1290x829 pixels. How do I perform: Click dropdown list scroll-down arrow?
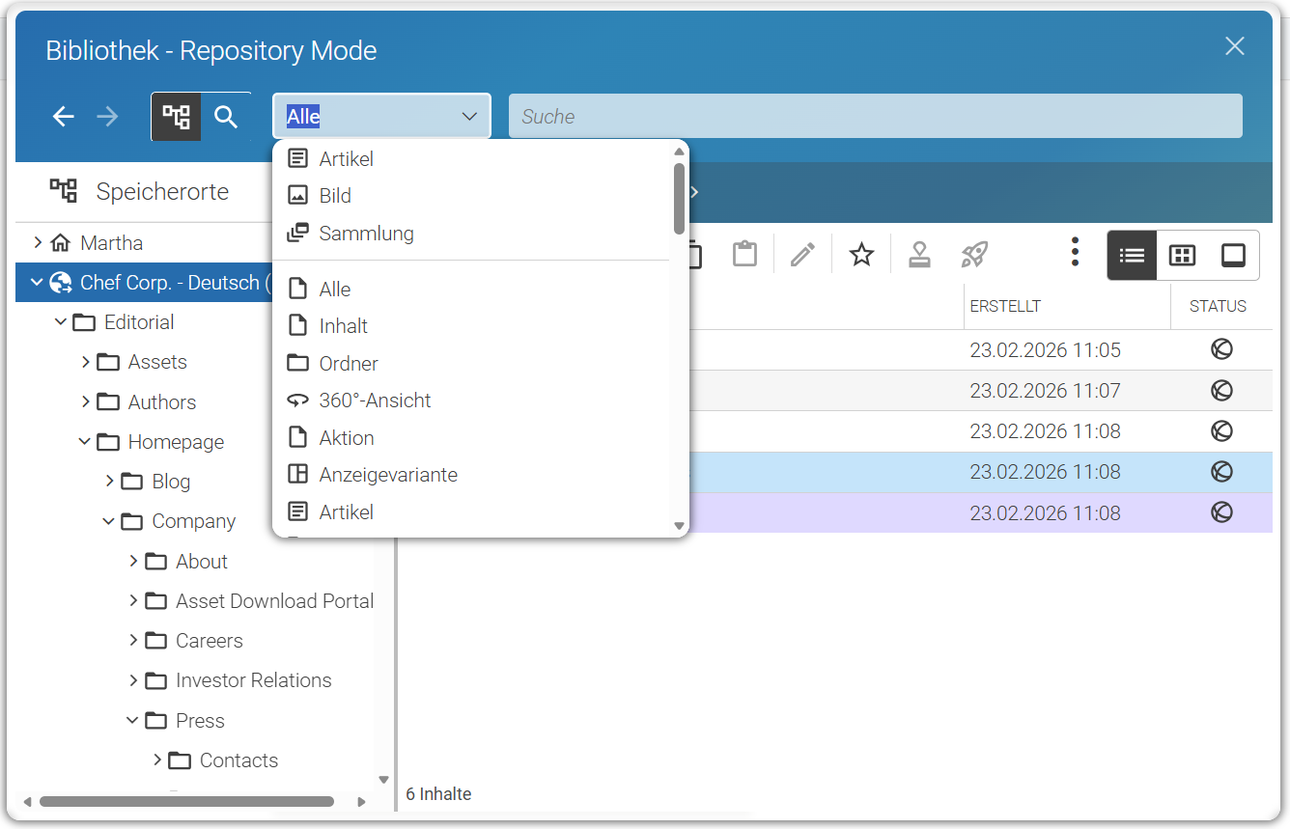tap(679, 526)
